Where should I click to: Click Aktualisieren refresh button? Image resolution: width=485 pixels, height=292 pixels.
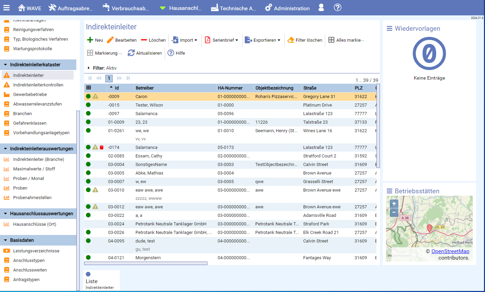[x=144, y=53]
